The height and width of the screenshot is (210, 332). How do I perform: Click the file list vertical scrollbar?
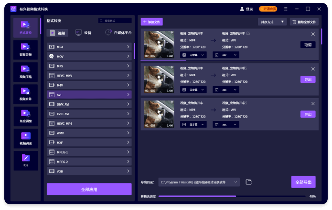tap(321, 37)
